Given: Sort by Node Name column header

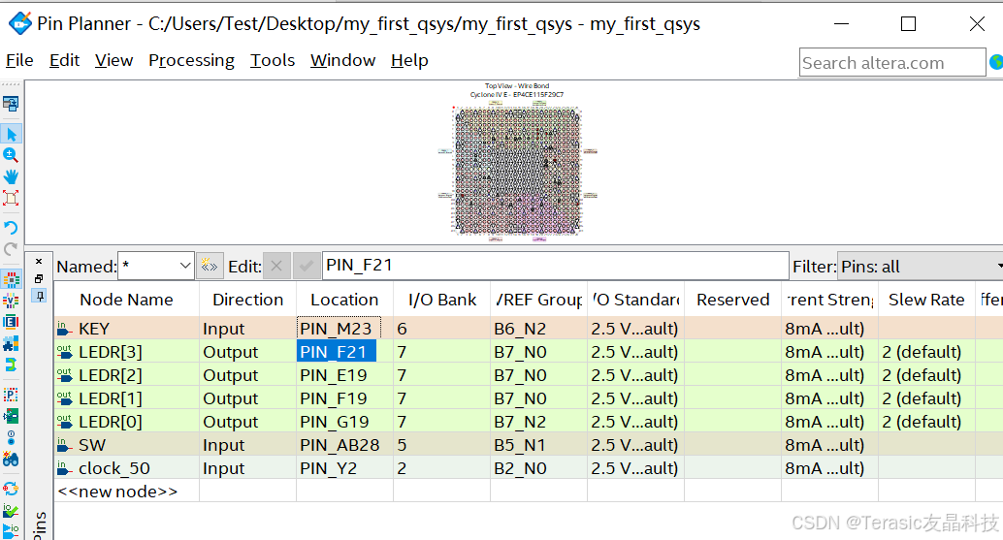Looking at the screenshot, I should coord(127,299).
